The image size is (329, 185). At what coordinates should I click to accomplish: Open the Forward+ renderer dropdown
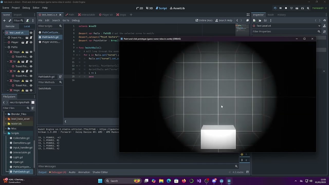pos(319,8)
